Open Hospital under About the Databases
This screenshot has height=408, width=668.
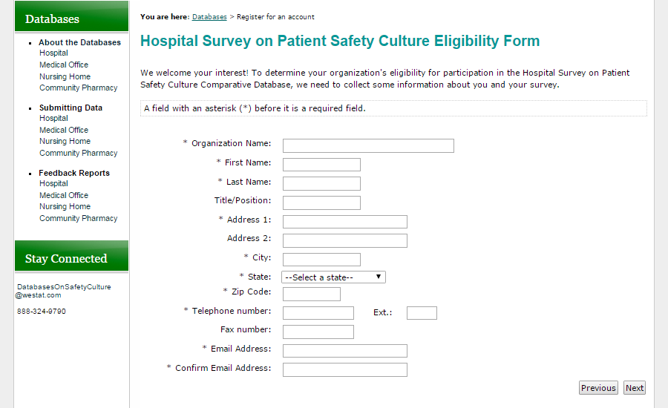click(x=53, y=53)
